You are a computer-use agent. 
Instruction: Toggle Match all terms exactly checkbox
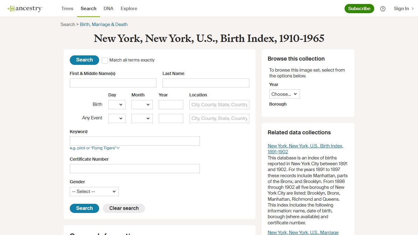tap(105, 60)
